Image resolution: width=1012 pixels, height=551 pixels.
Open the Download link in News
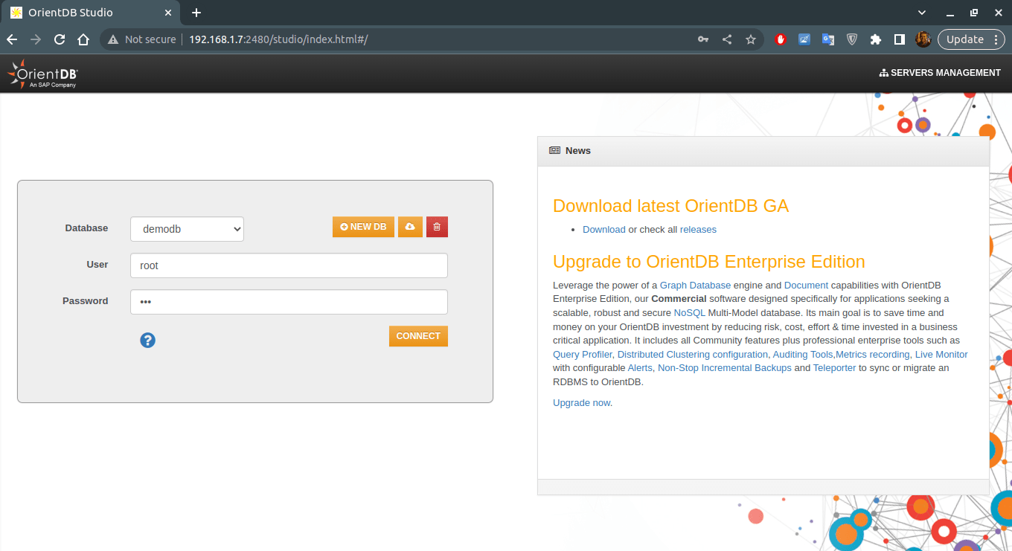point(604,230)
